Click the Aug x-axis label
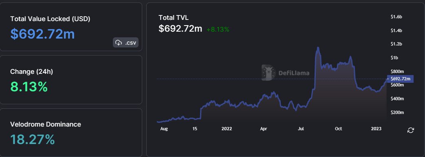 (x=164, y=129)
